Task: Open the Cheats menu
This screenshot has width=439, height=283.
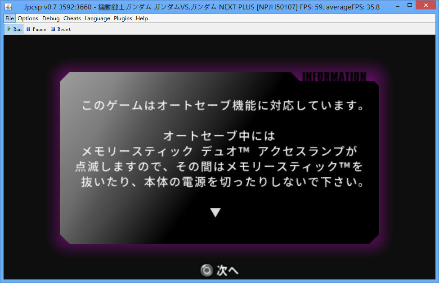Action: tap(72, 18)
